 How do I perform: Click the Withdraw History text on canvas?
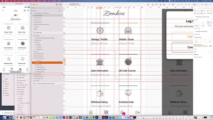[x=99, y=102]
